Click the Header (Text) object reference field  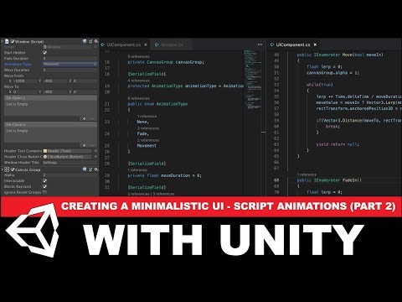67,151
